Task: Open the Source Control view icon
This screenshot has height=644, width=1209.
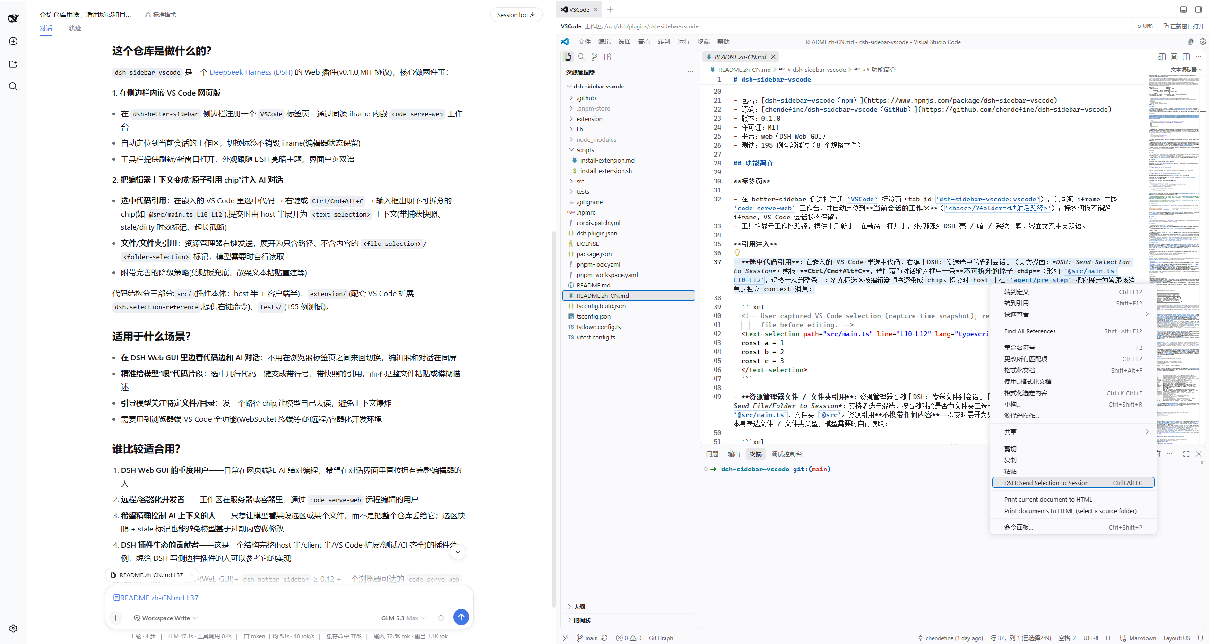Action: point(595,57)
